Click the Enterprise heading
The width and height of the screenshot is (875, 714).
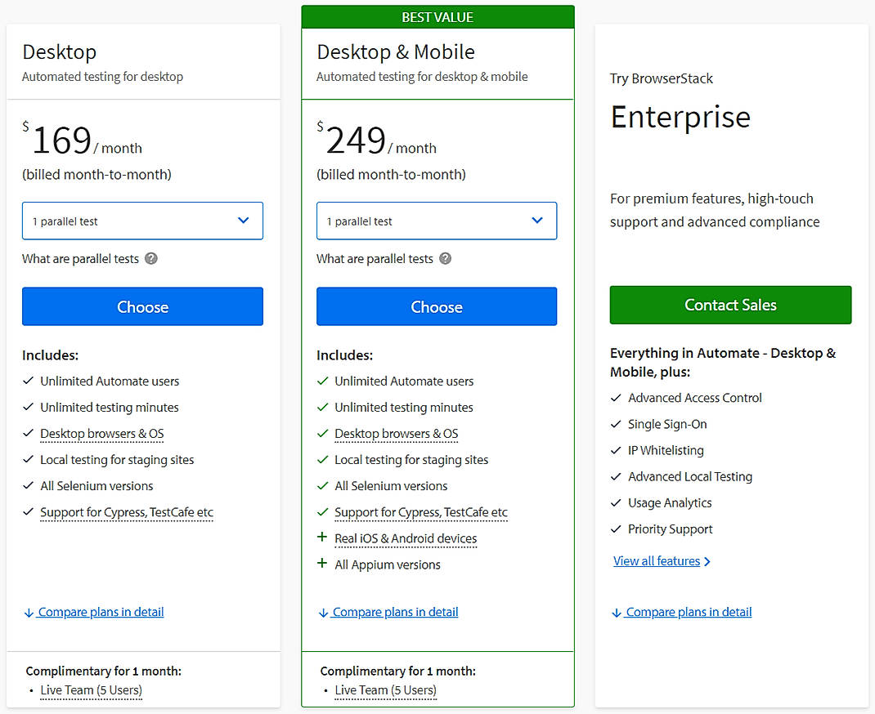[680, 117]
